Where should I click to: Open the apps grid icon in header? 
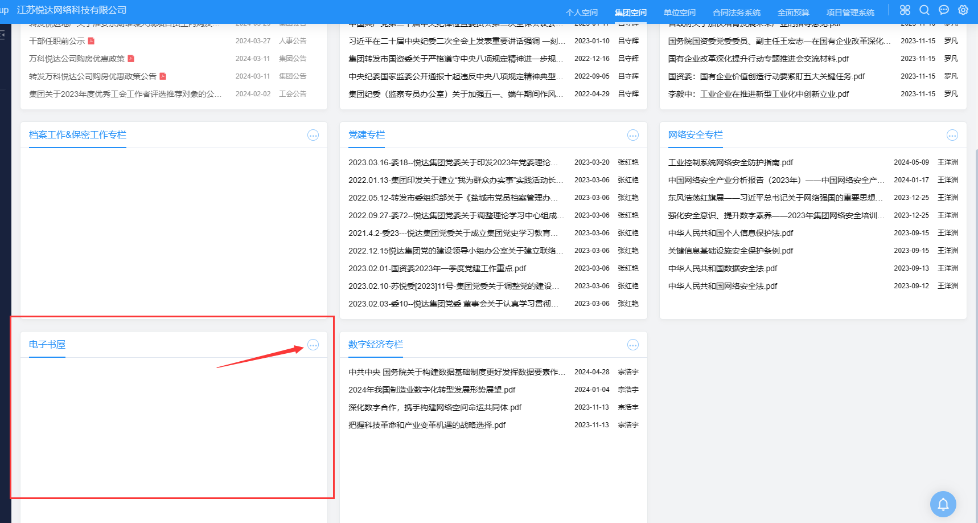[905, 10]
